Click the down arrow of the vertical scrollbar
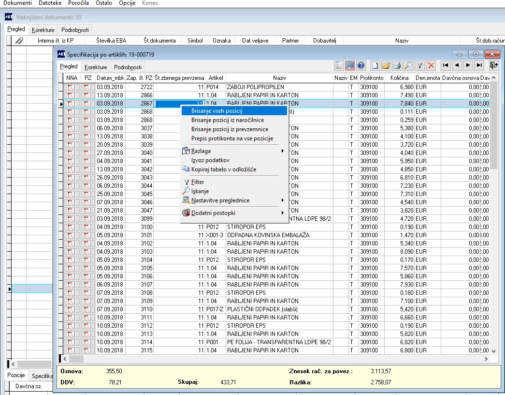505x395 pixels. click(x=493, y=351)
